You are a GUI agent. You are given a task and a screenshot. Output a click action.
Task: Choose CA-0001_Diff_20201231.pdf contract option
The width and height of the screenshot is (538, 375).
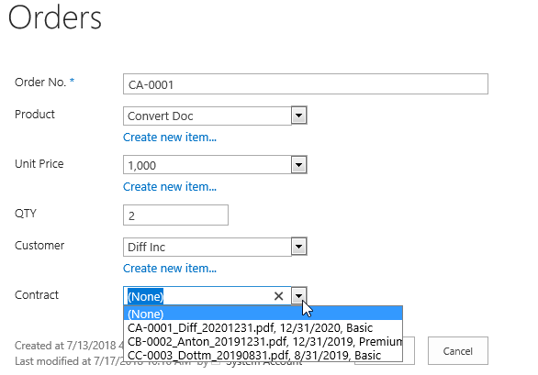point(263,327)
